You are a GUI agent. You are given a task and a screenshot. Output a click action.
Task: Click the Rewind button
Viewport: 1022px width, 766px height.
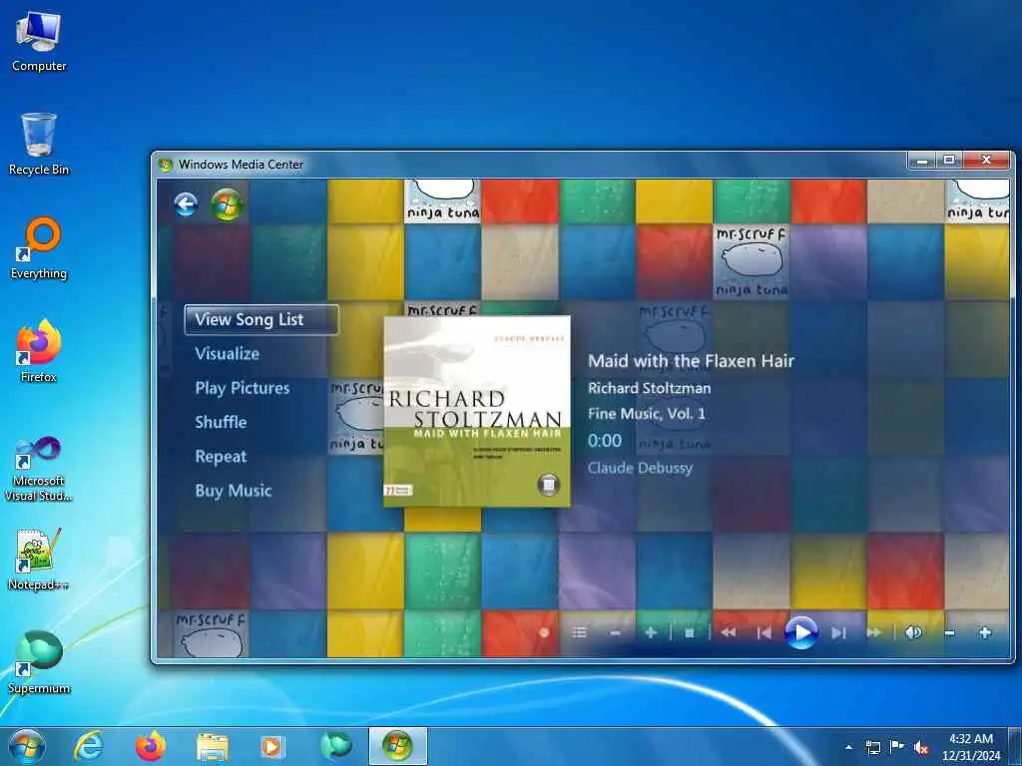tap(728, 632)
